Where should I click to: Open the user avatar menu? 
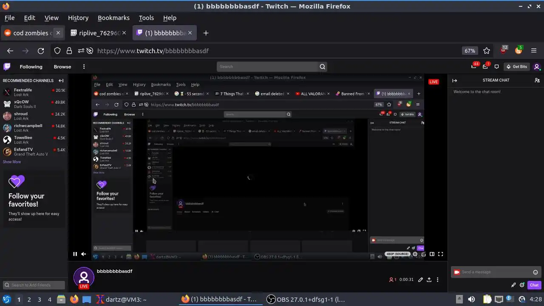[x=537, y=67]
